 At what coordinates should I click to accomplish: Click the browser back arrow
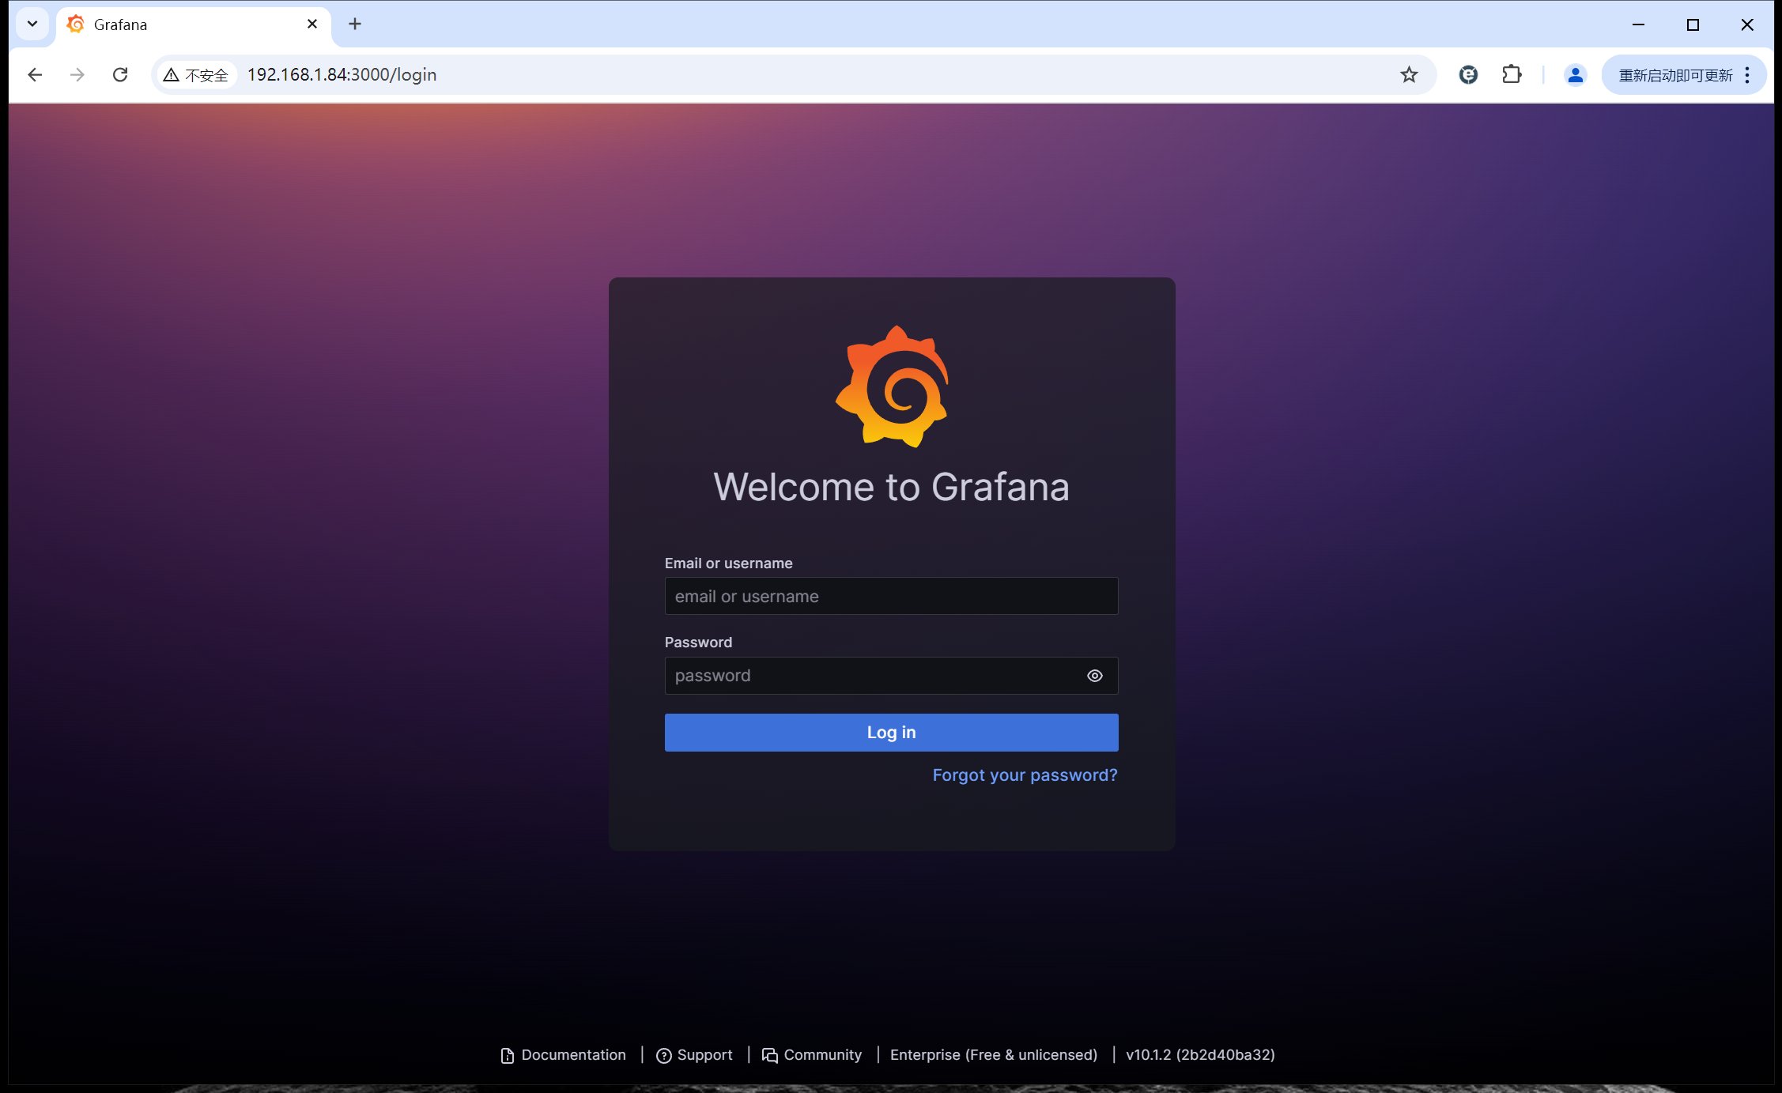click(35, 75)
